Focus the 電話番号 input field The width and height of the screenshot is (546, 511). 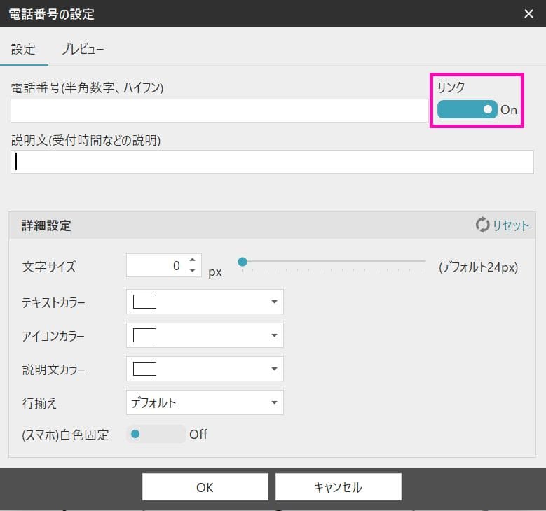pos(219,111)
